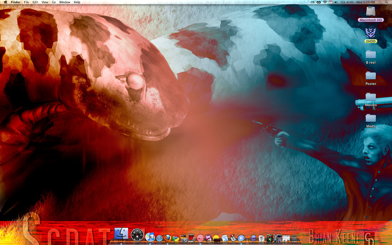Open the Firefox downloads stack in dock
This screenshot has width=392, height=245.
[x=286, y=238]
